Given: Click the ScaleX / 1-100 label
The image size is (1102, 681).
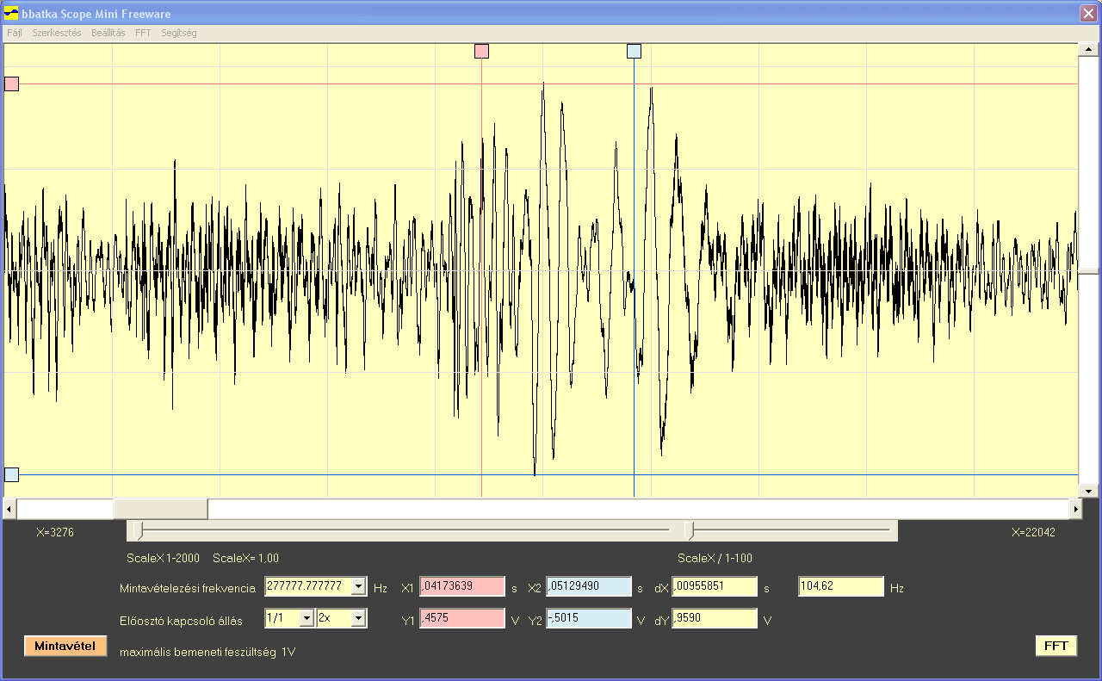Looking at the screenshot, I should (x=715, y=558).
